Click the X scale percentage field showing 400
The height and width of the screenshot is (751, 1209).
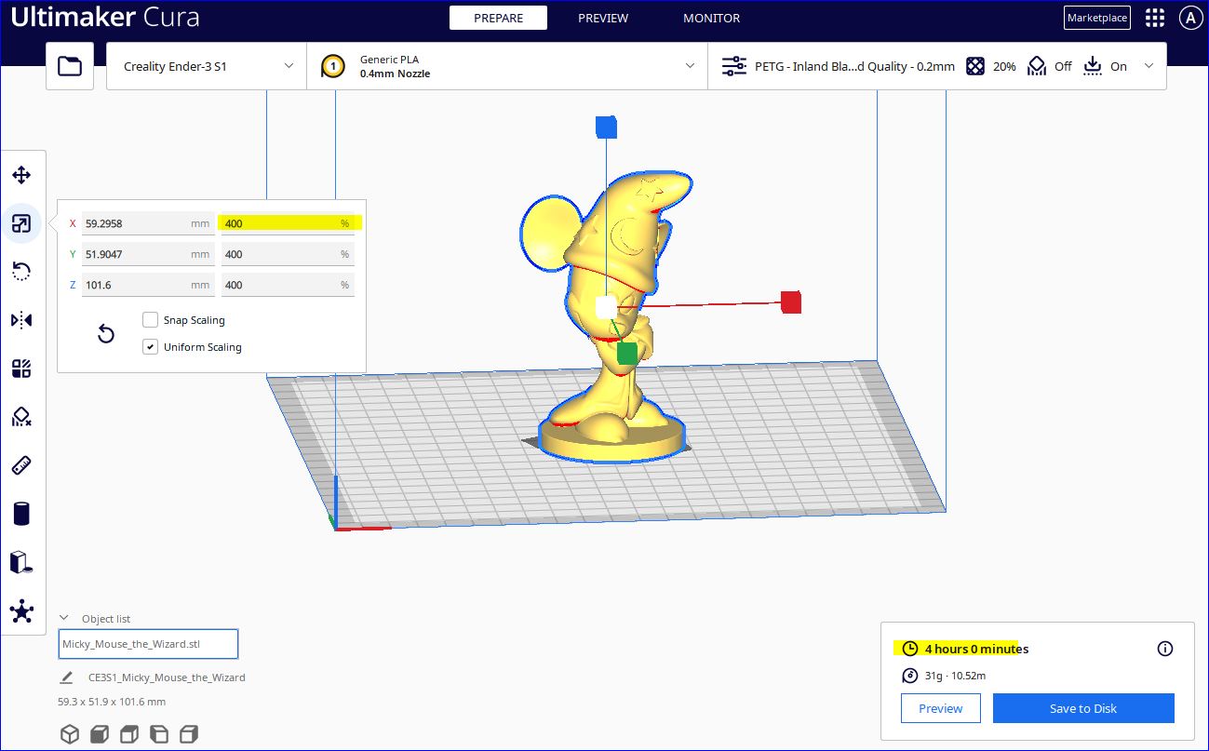coord(287,222)
